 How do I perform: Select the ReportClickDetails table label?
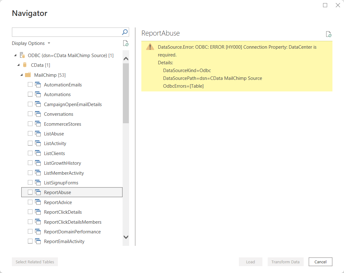(x=63, y=212)
